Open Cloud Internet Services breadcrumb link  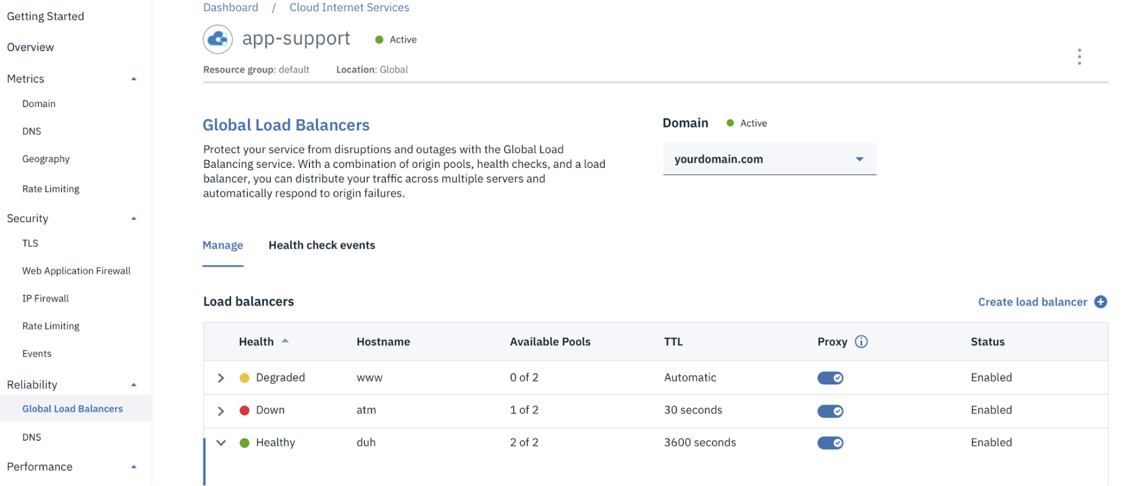pyautogui.click(x=349, y=7)
